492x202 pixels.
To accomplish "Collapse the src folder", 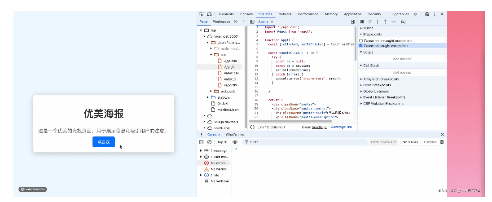I will pyautogui.click(x=211, y=55).
